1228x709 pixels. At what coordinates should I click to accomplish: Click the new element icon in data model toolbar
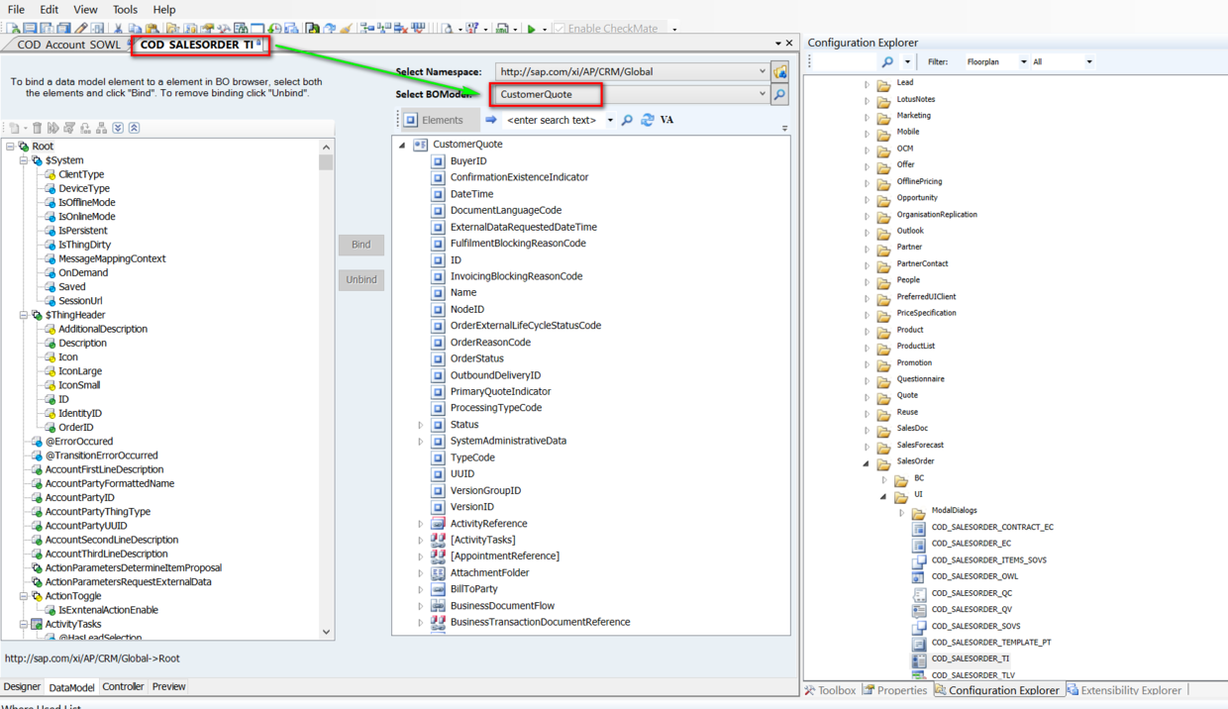[14, 128]
